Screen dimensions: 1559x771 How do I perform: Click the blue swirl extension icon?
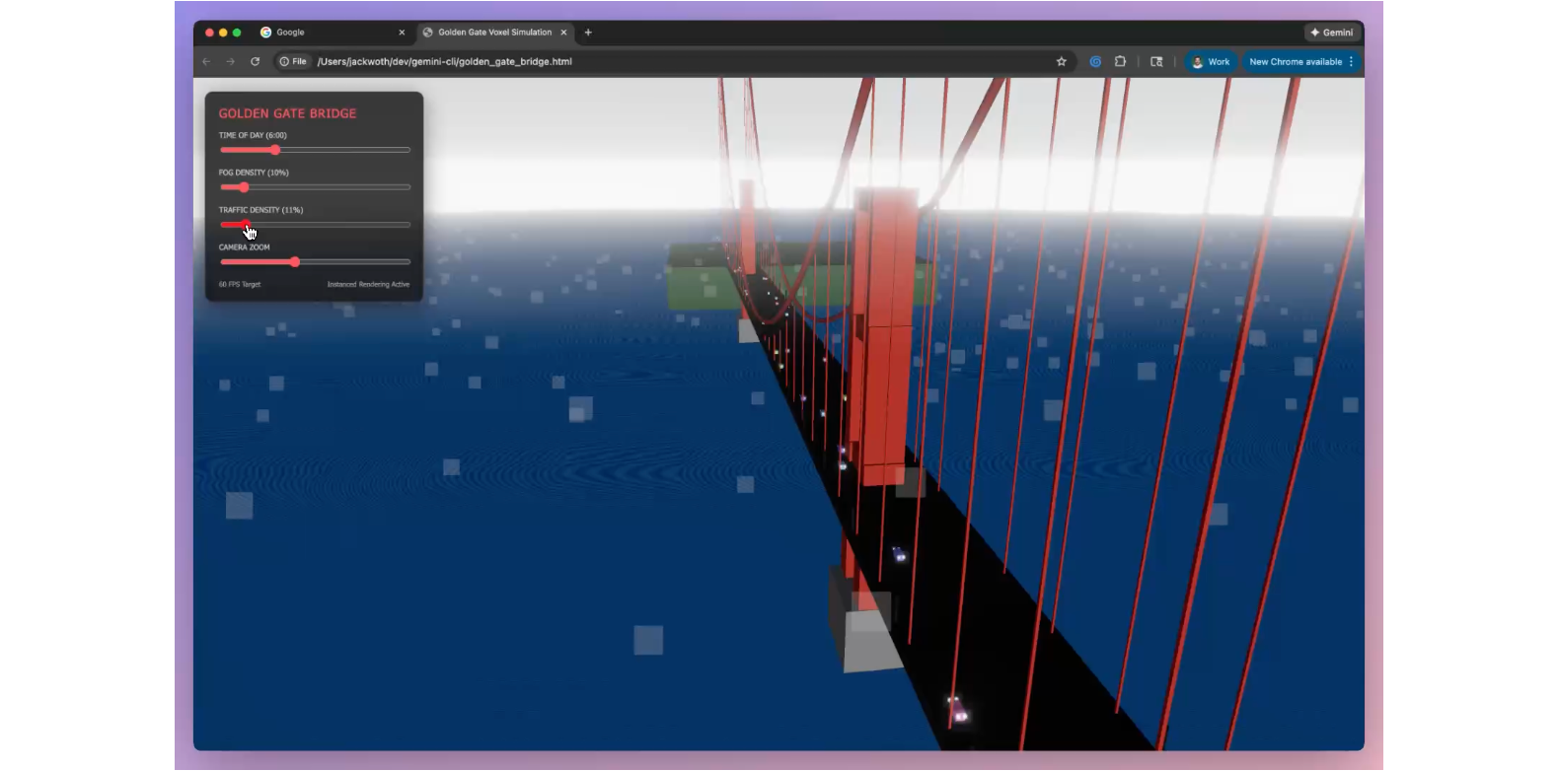(x=1095, y=61)
